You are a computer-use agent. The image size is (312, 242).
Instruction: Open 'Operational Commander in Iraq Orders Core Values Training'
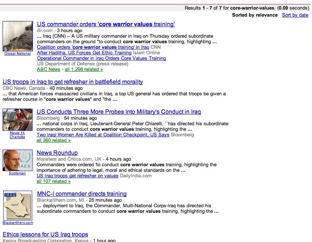point(101,58)
